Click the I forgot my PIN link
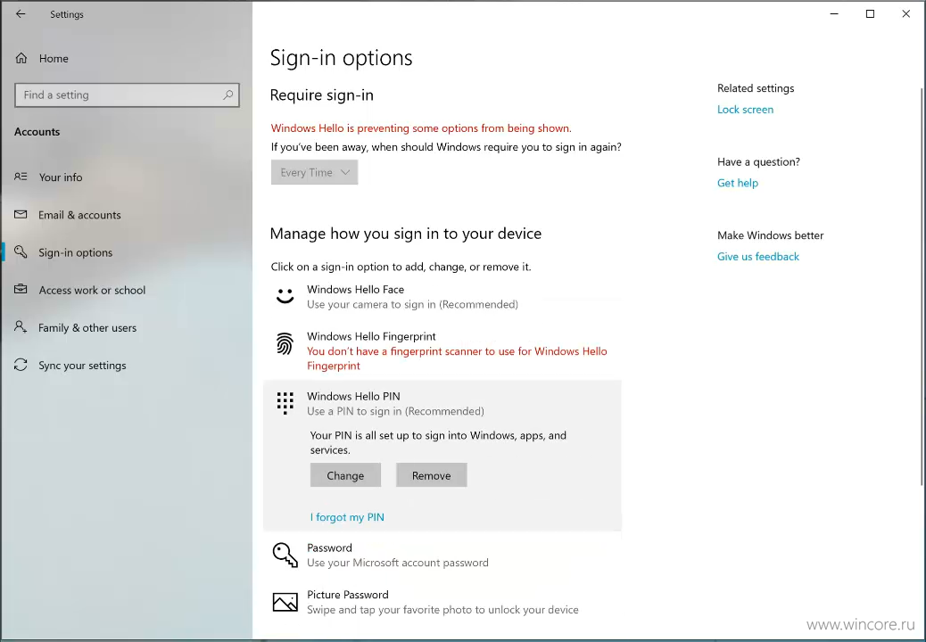 347,517
